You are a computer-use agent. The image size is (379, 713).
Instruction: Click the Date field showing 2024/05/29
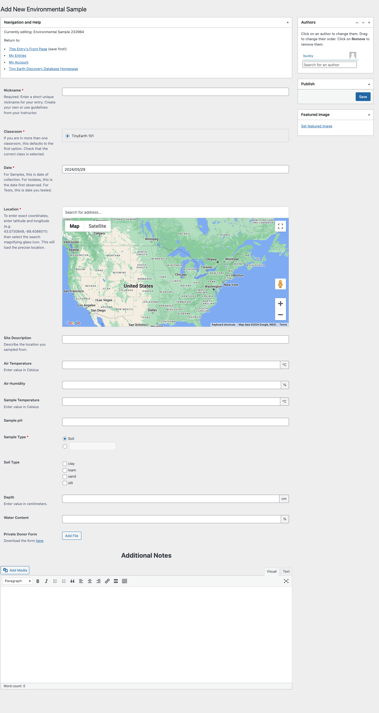pos(175,169)
